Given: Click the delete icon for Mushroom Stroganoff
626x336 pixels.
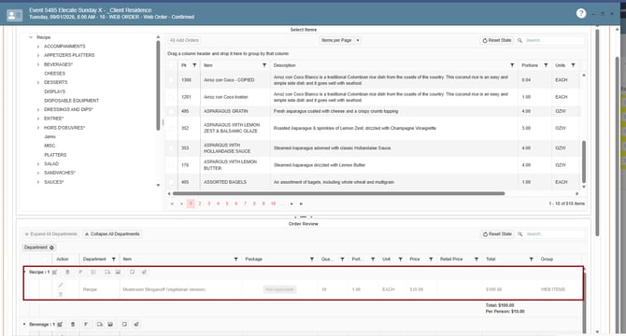Looking at the screenshot, I should click(61, 294).
